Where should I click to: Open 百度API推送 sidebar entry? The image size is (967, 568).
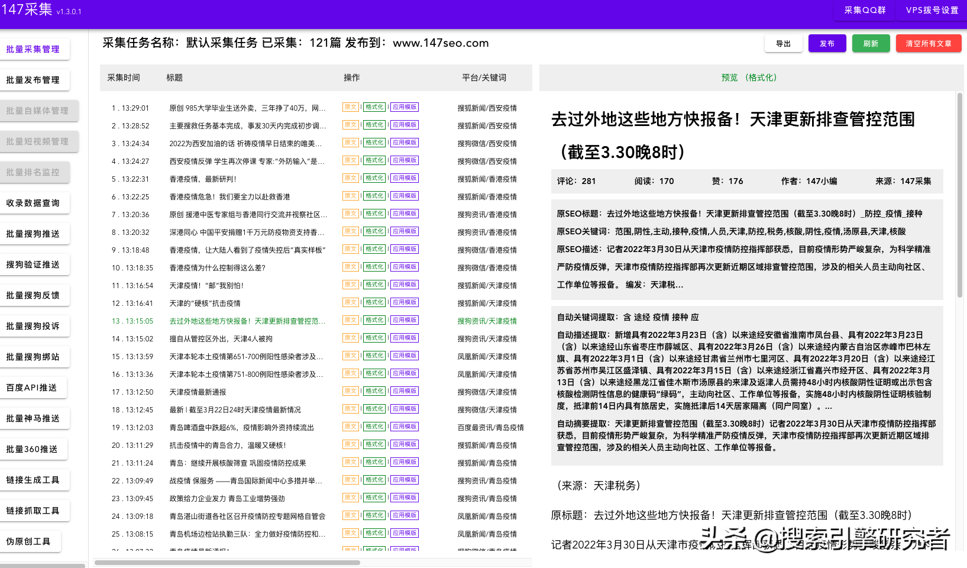pos(32,388)
